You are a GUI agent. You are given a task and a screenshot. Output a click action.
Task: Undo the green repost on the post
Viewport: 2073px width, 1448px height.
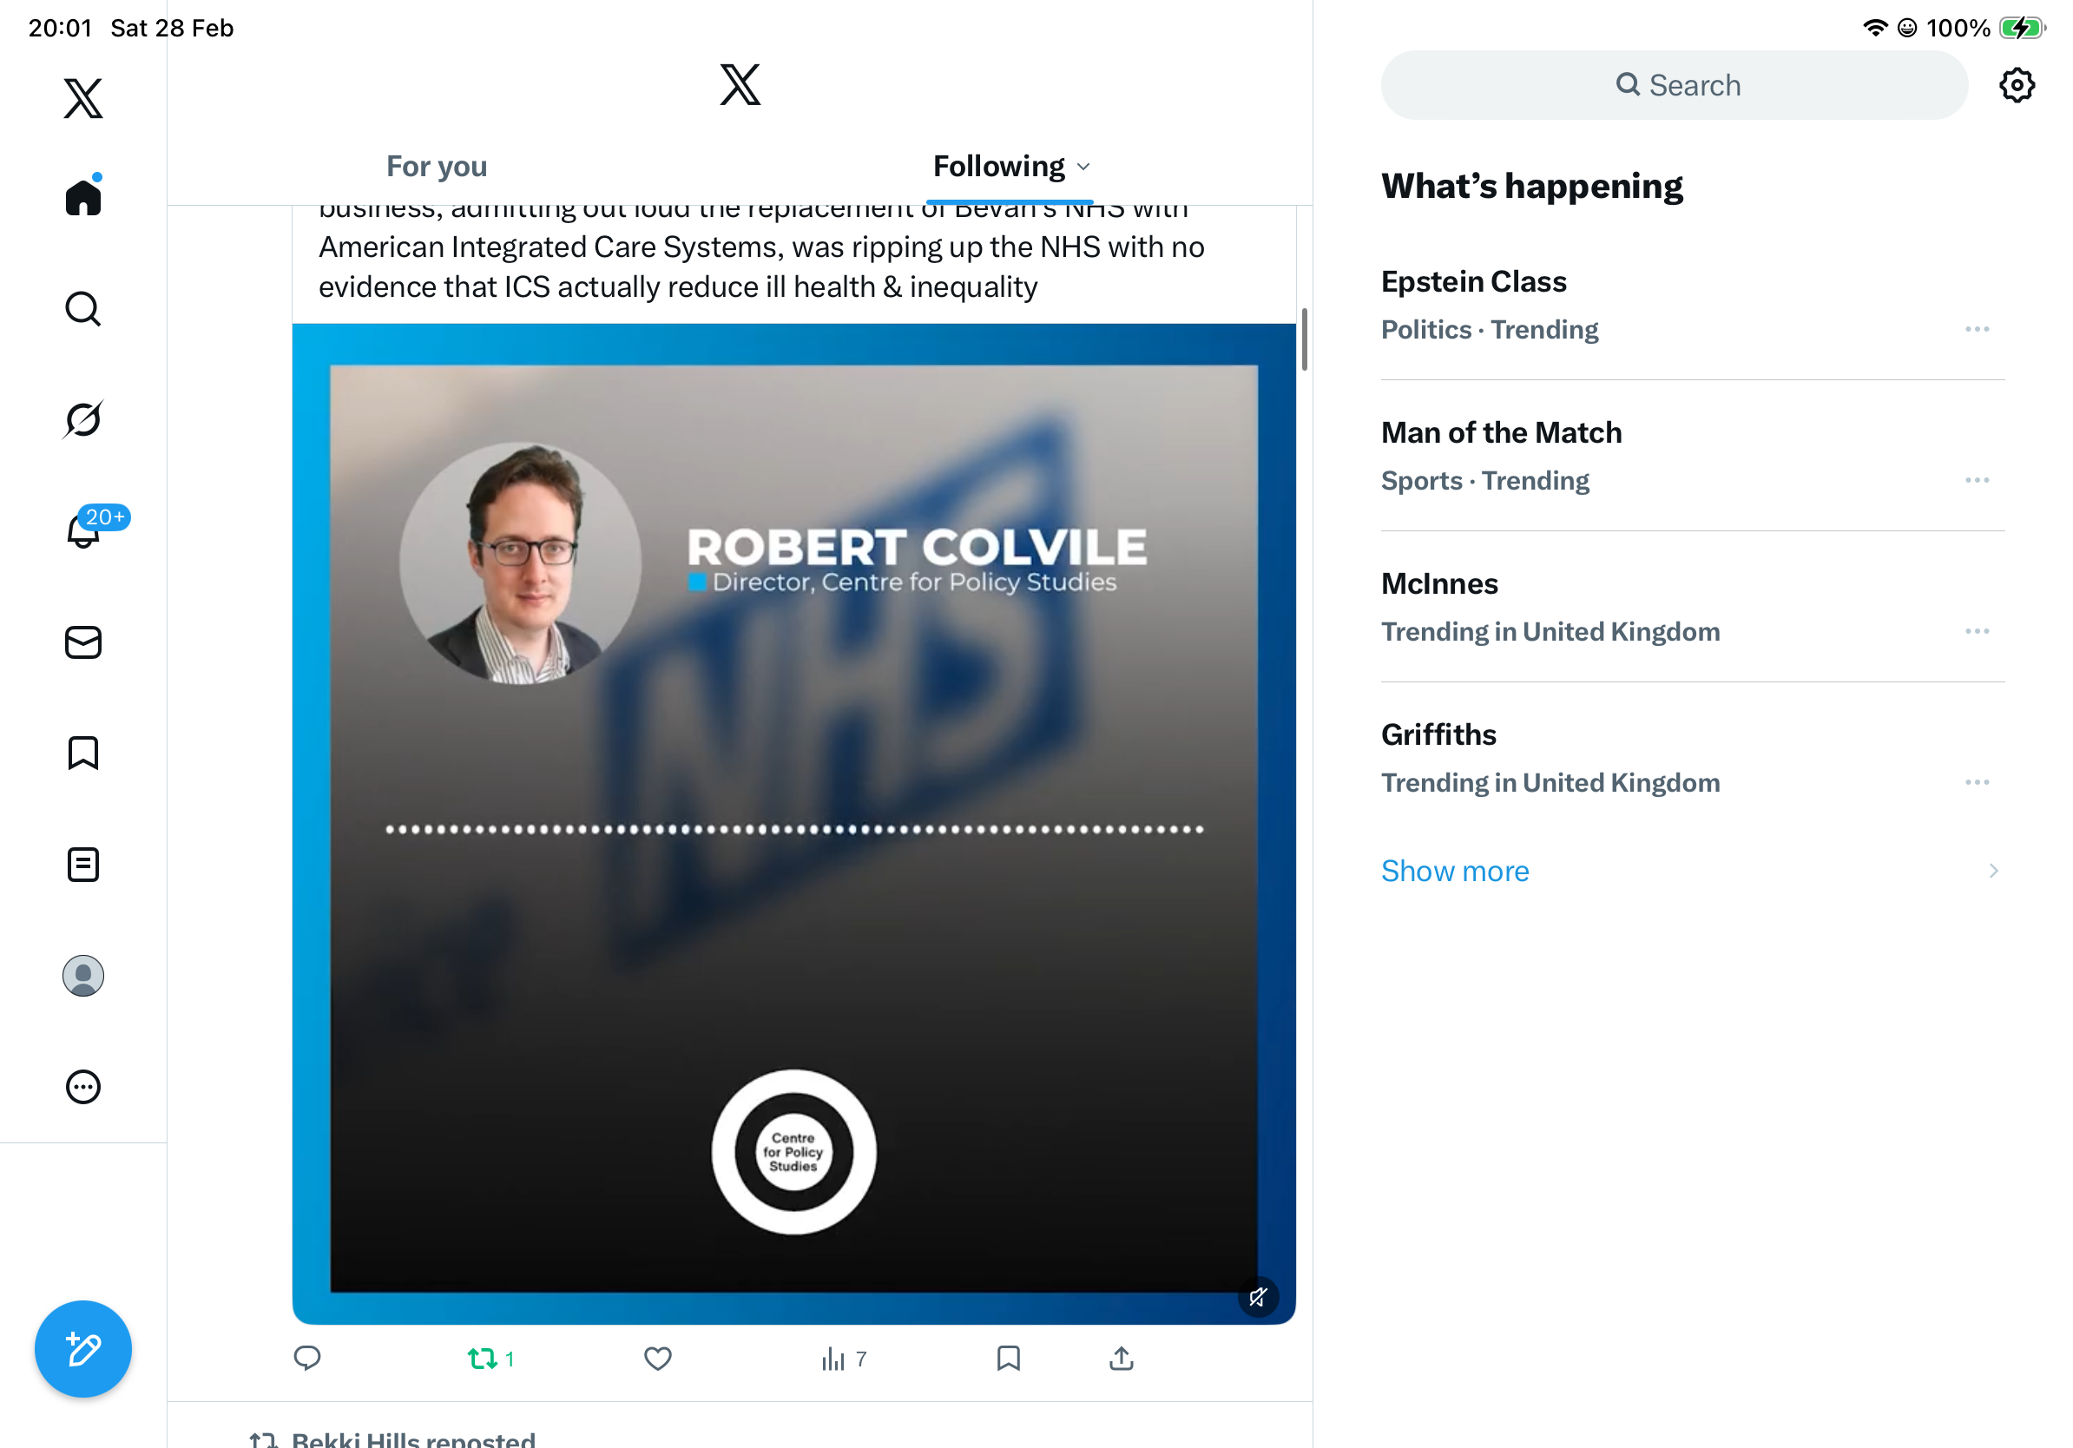click(x=483, y=1358)
